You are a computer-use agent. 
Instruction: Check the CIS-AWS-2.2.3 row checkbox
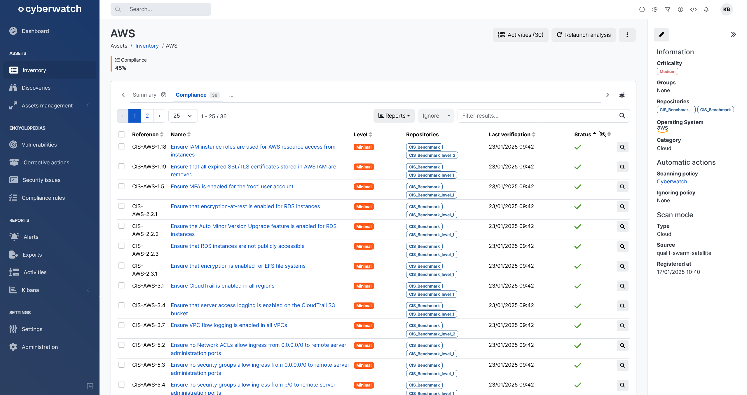[121, 246]
